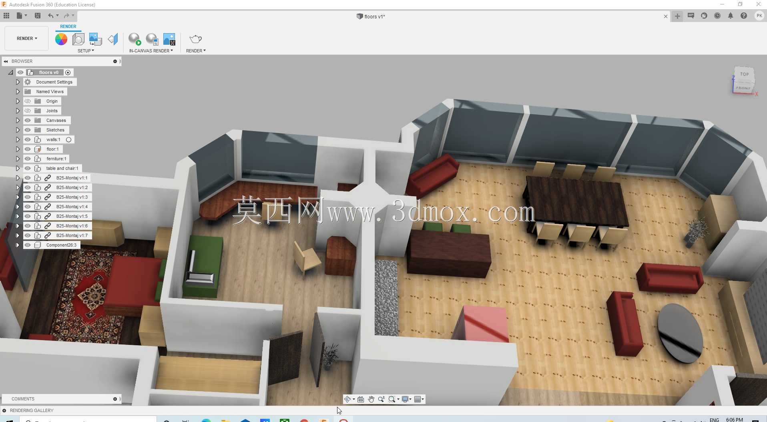767x422 pixels.
Task: Open Scene Settings in the Setup group
Action: click(78, 39)
